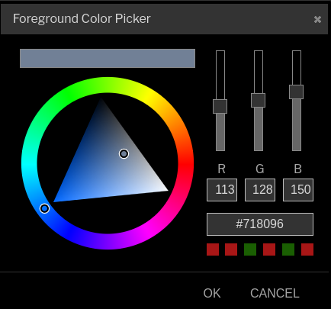Click the G channel label
331x309 pixels.
click(x=260, y=169)
